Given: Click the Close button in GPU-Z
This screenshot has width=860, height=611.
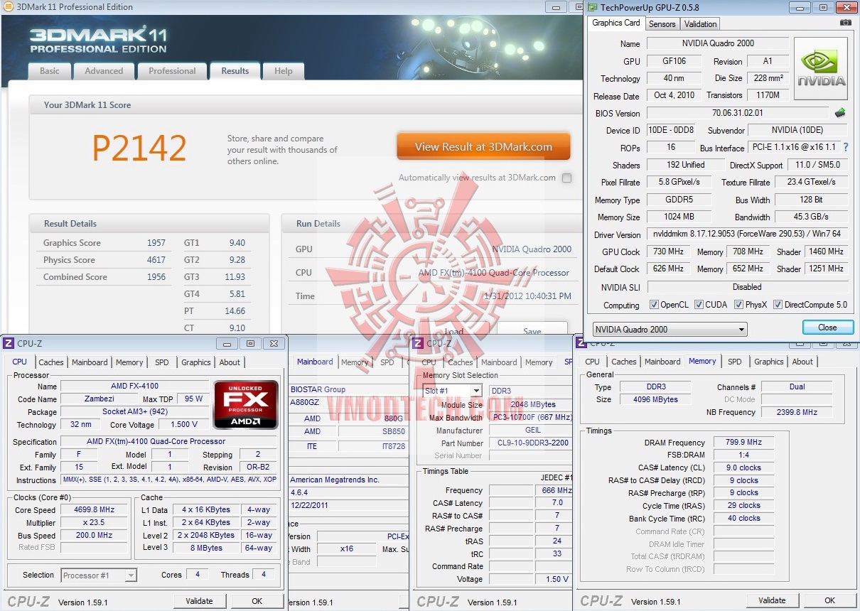Looking at the screenshot, I should 827,328.
